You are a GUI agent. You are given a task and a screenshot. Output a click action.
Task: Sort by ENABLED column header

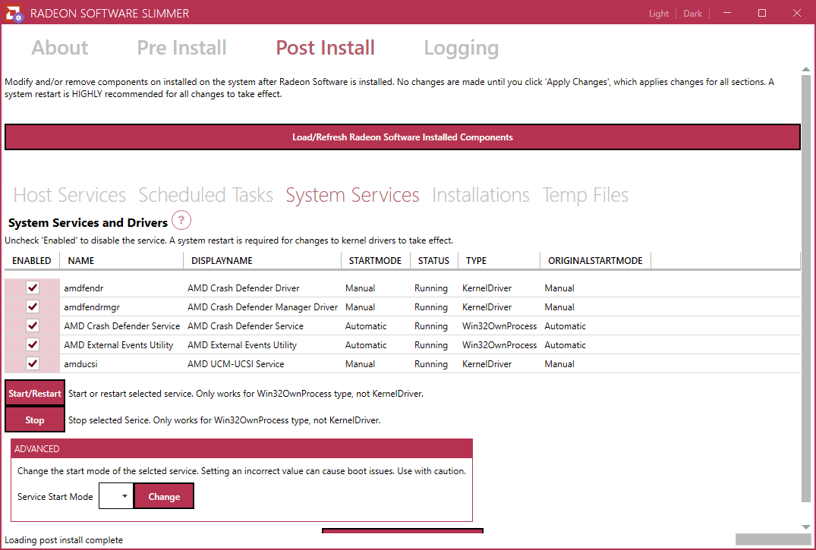tap(32, 261)
